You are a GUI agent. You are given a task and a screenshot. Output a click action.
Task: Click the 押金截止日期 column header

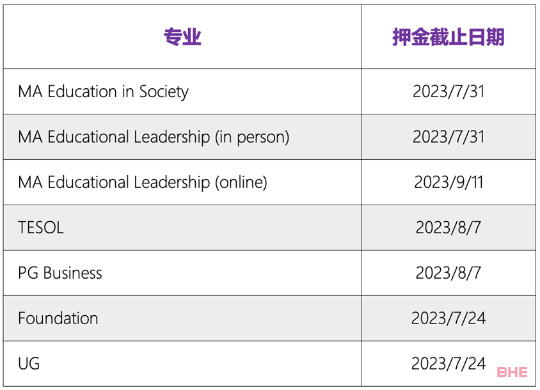point(448,37)
